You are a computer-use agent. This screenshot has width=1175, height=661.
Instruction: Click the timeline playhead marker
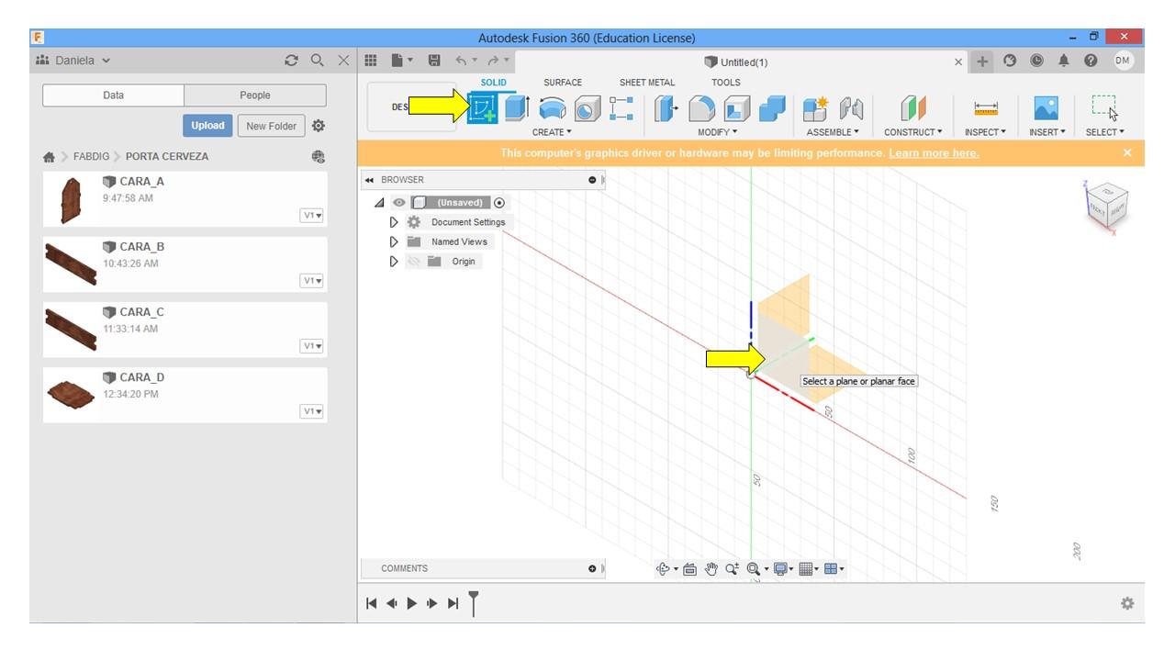474,603
